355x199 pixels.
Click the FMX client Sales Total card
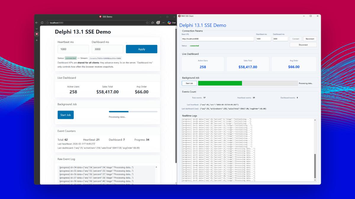(x=248, y=64)
